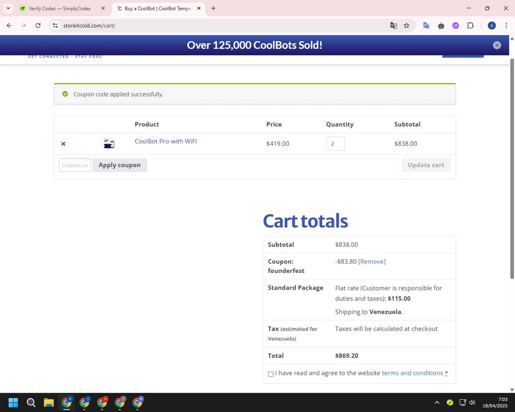Click the Total value $869.20
The width and height of the screenshot is (515, 412).
[x=346, y=356]
